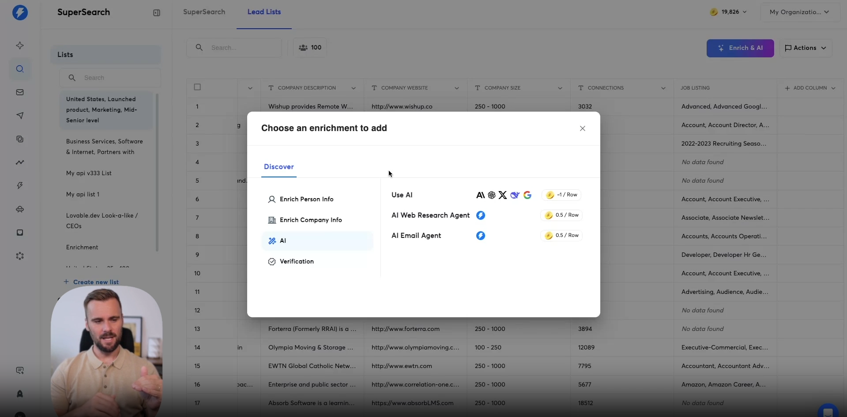Open the chat feedback sidebar icon
Screen dimensions: 847x417
(x=20, y=371)
